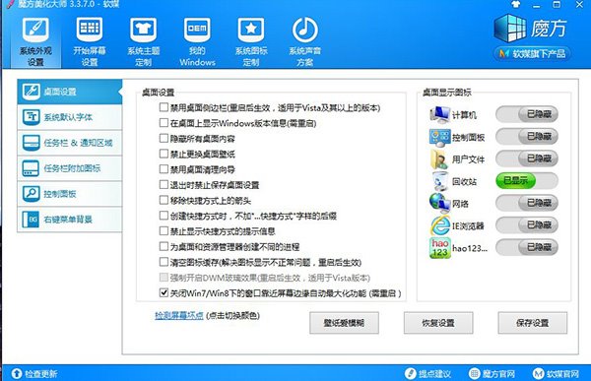The width and height of the screenshot is (591, 381).
Task: Check 隐藏所有桌面内容 checkbox
Action: [164, 138]
